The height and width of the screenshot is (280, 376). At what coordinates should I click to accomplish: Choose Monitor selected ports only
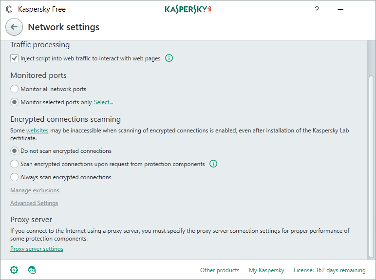pos(14,102)
